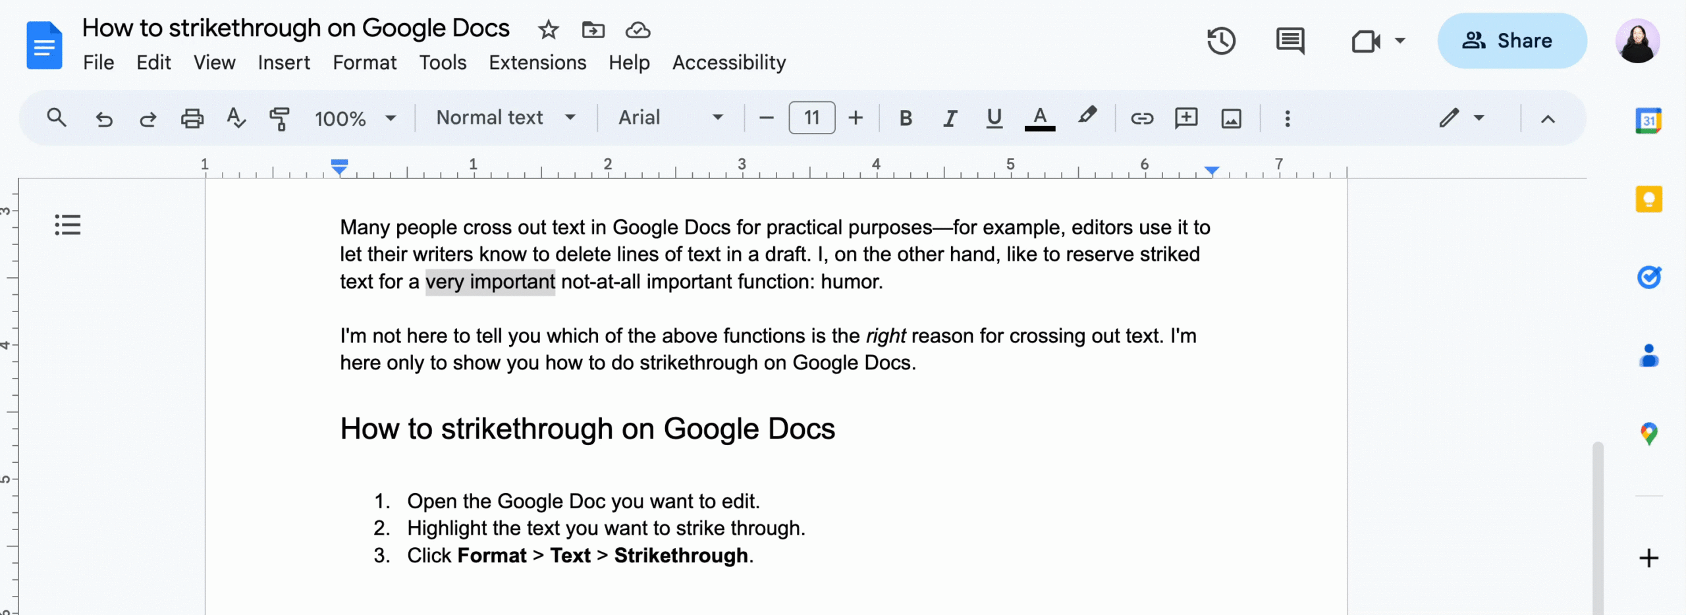This screenshot has width=1686, height=615.
Task: Star this document
Action: pos(548,30)
